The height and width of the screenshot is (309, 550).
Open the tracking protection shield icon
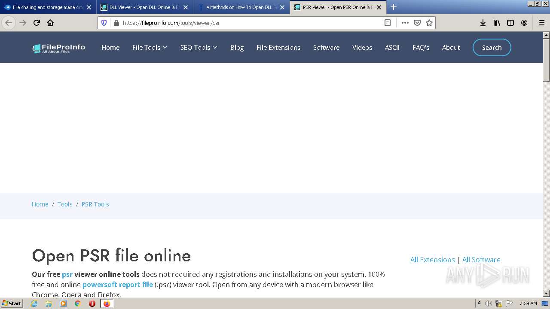104,23
